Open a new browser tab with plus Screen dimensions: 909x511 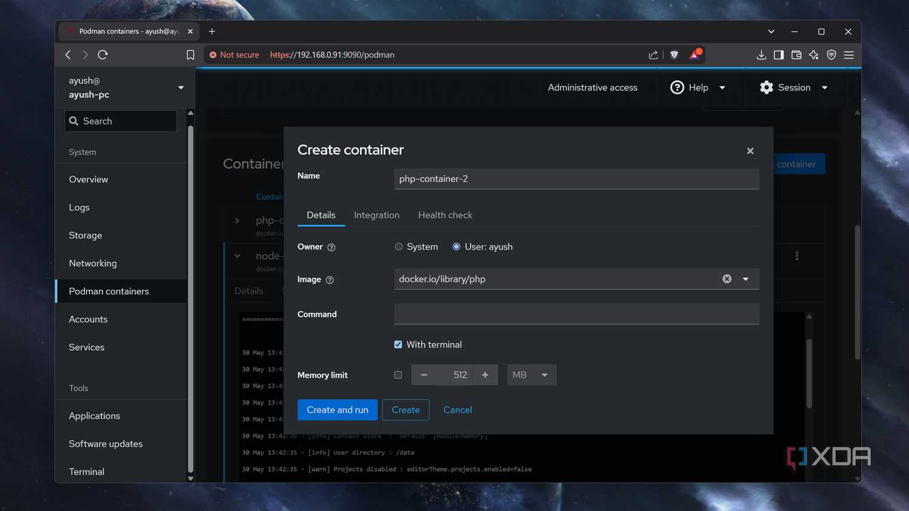(x=212, y=31)
